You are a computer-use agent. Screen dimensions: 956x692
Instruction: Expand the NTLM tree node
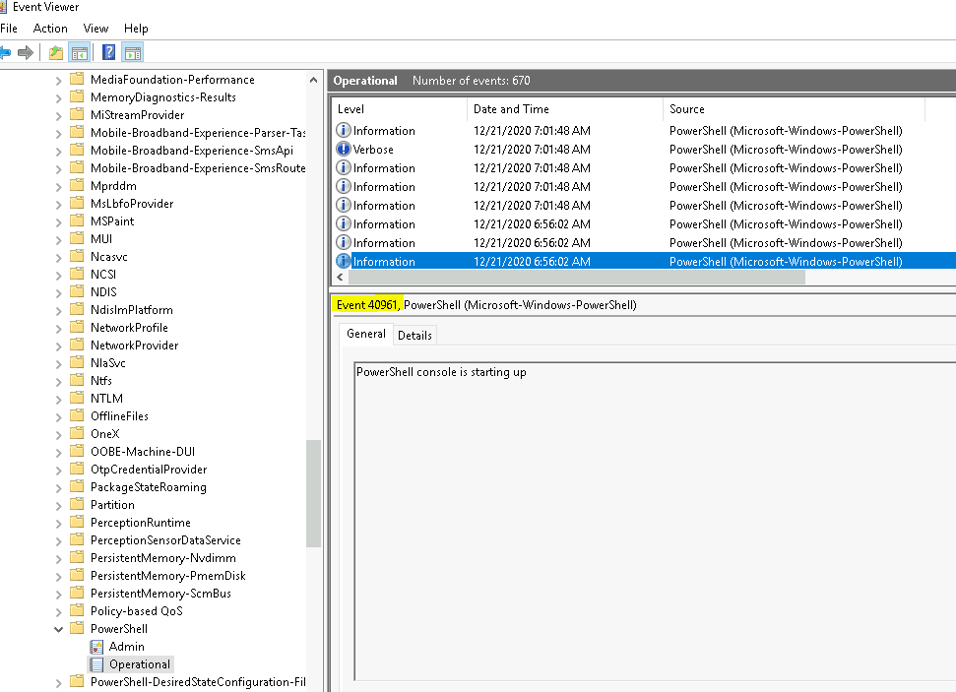(58, 400)
